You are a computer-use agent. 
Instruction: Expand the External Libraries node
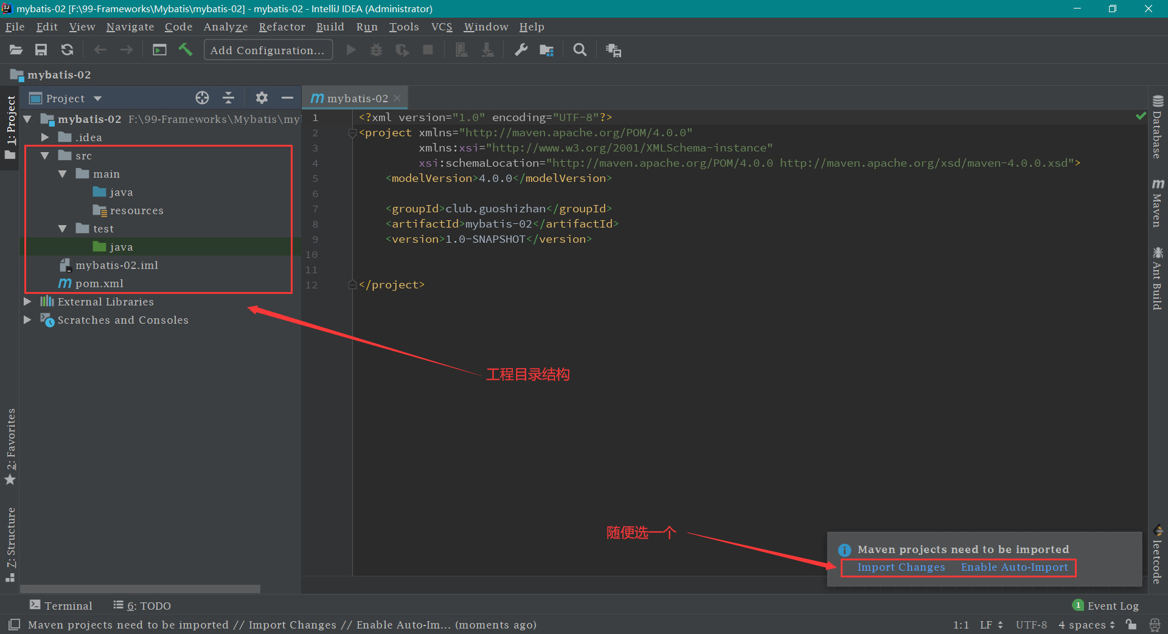(x=27, y=302)
